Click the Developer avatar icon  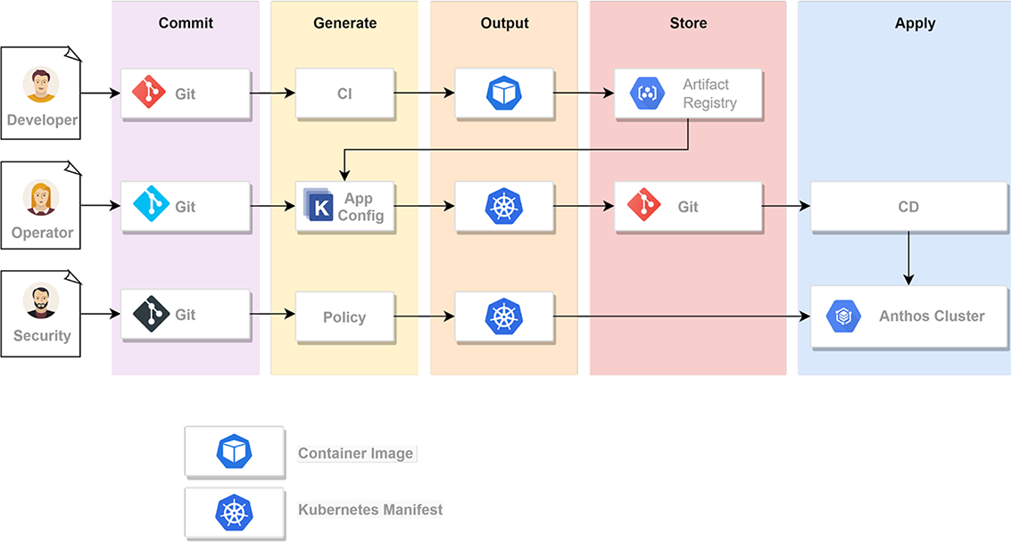(41, 85)
